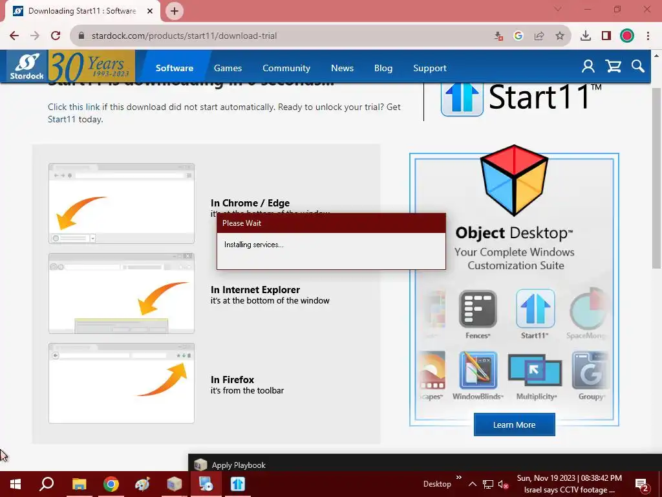This screenshot has height=497, width=662.
Task: Open the Paint palette taskbar icon
Action: click(143, 484)
